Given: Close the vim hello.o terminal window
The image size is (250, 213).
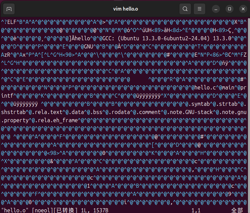Looking at the screenshot, I should (243, 9).
